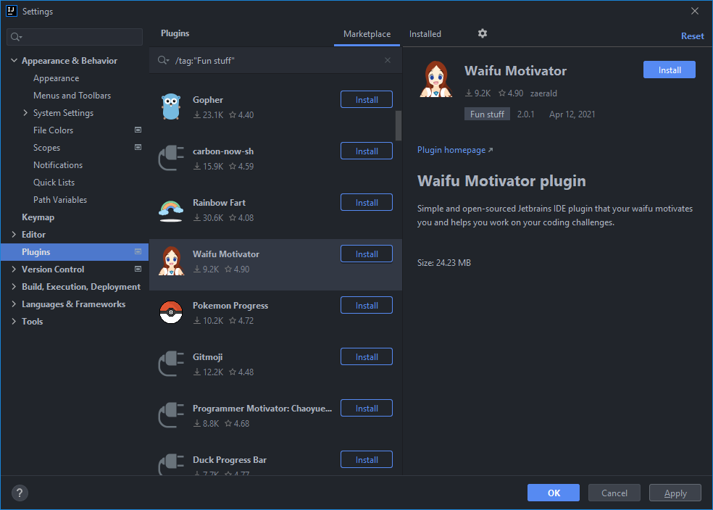Install Programmer Motivator plugin

[x=367, y=408]
